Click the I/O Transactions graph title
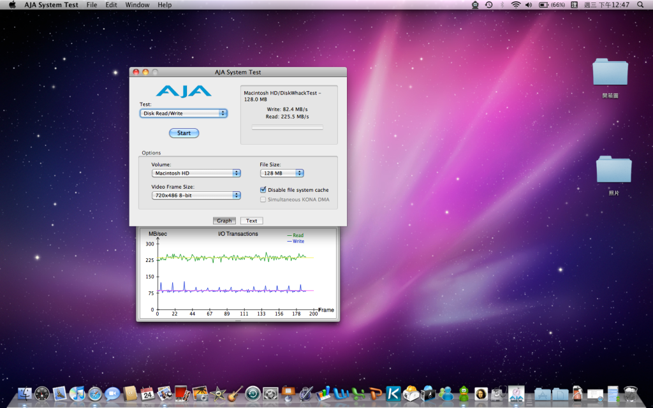The image size is (653, 408). pos(238,234)
